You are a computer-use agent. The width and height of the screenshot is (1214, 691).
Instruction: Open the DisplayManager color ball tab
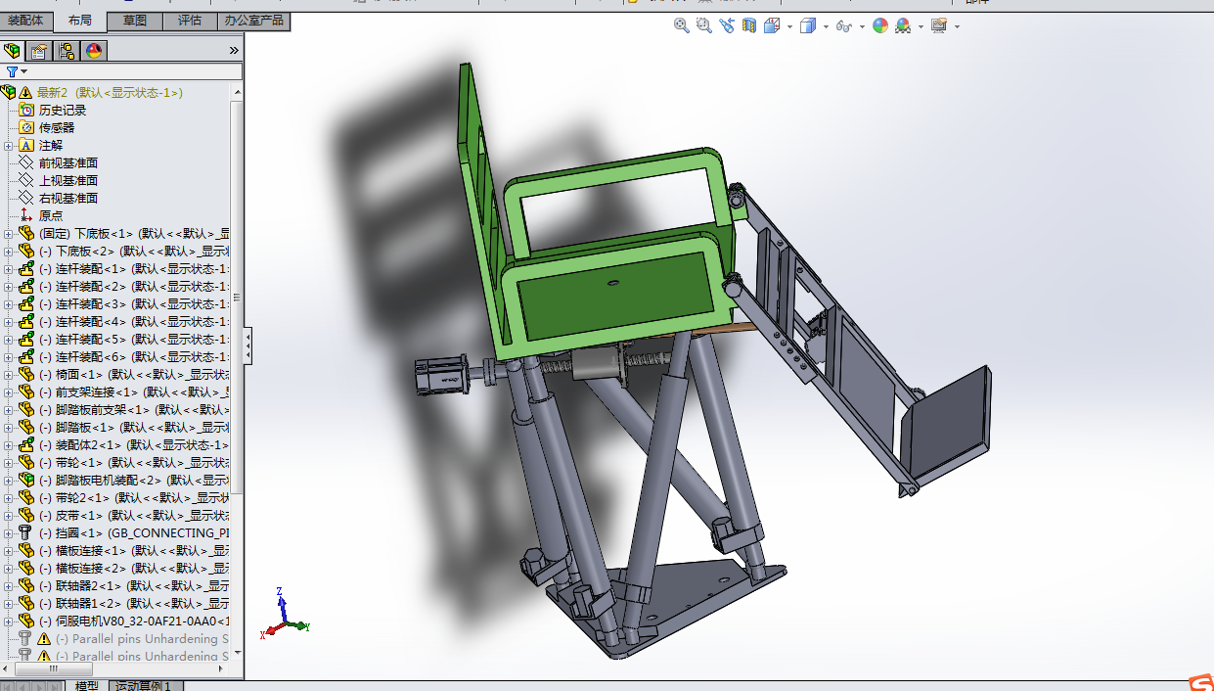click(94, 51)
